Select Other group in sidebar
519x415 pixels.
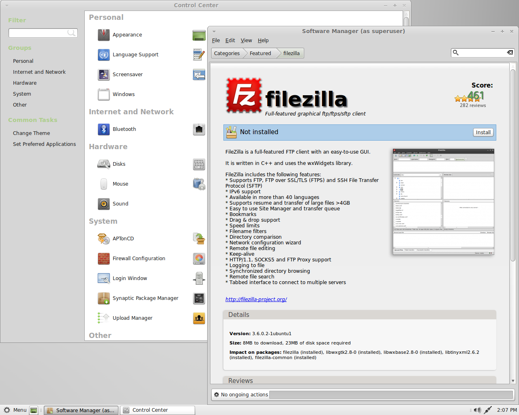[x=20, y=105]
